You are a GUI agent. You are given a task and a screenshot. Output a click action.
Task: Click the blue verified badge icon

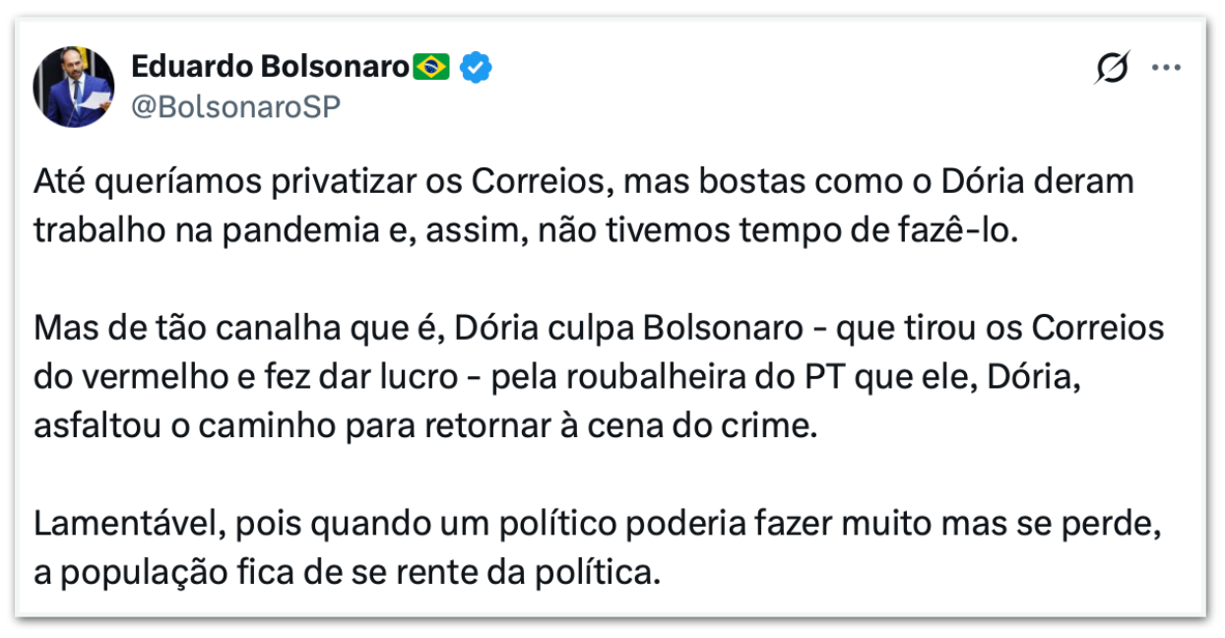click(x=478, y=67)
